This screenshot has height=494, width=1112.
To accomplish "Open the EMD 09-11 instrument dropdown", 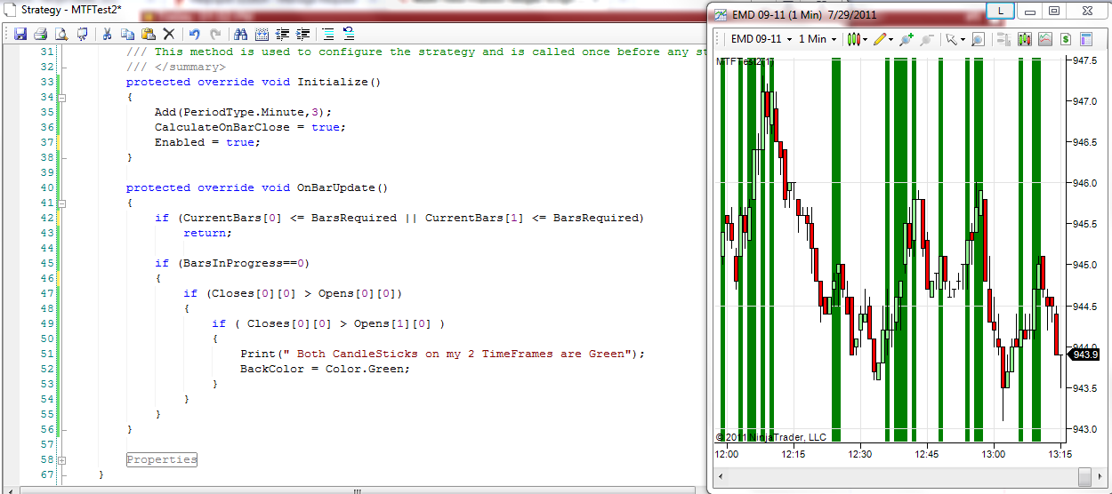I will point(761,39).
